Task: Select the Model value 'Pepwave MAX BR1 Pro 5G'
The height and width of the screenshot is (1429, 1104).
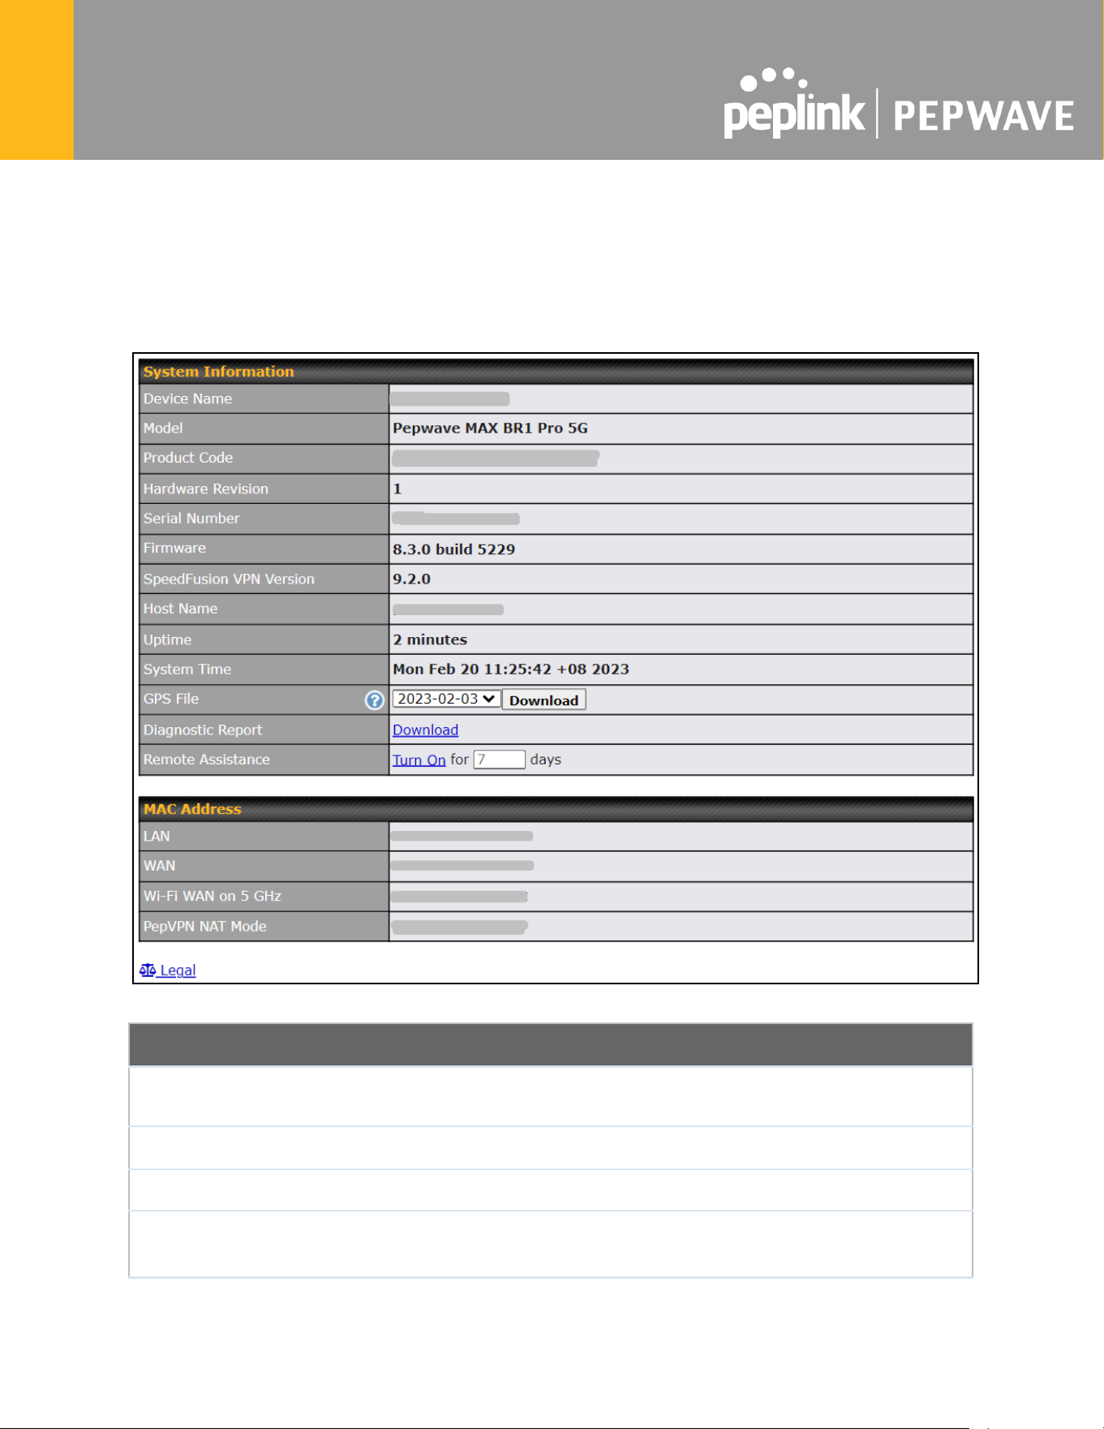Action: coord(490,428)
